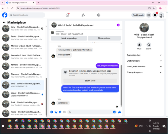View site information icon in address bar

(18, 8)
